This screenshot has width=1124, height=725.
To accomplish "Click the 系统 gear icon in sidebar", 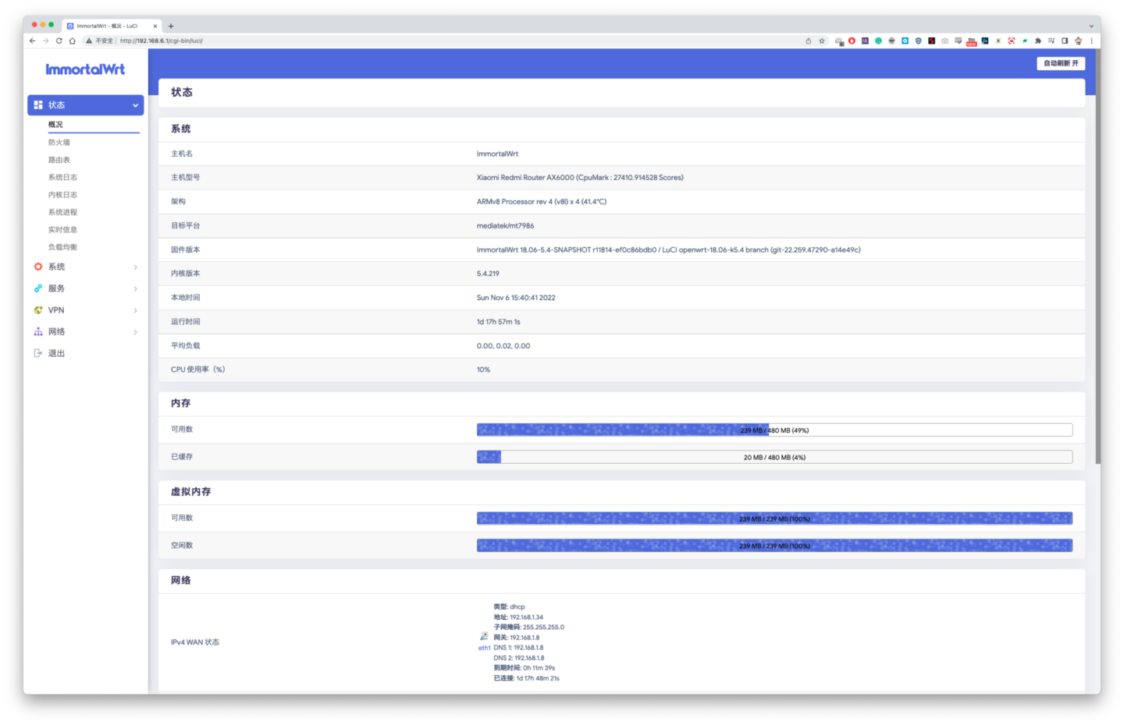I will pyautogui.click(x=38, y=267).
